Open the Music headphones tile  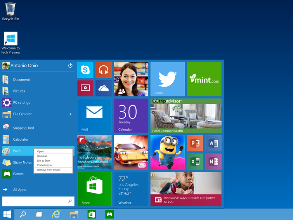(x=104, y=70)
